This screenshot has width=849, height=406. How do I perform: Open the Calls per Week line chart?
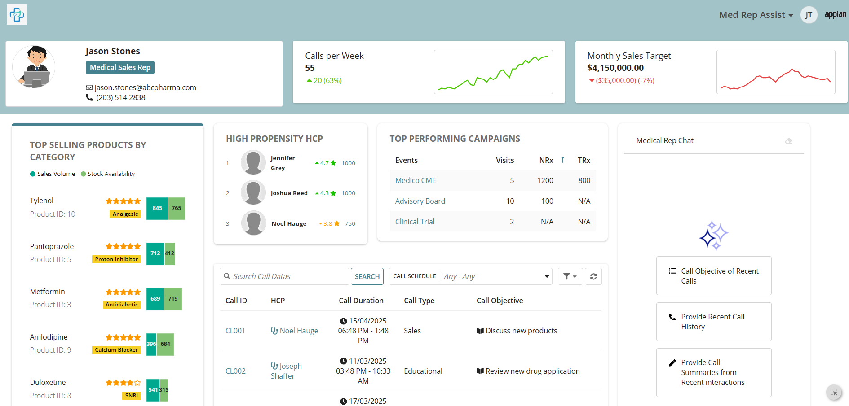click(493, 72)
